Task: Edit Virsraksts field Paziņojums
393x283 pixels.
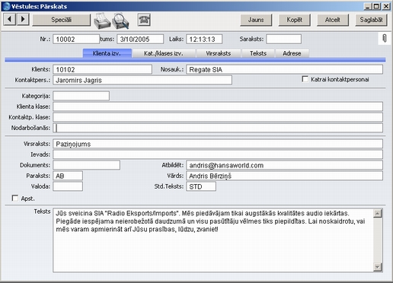Action: tap(218, 144)
